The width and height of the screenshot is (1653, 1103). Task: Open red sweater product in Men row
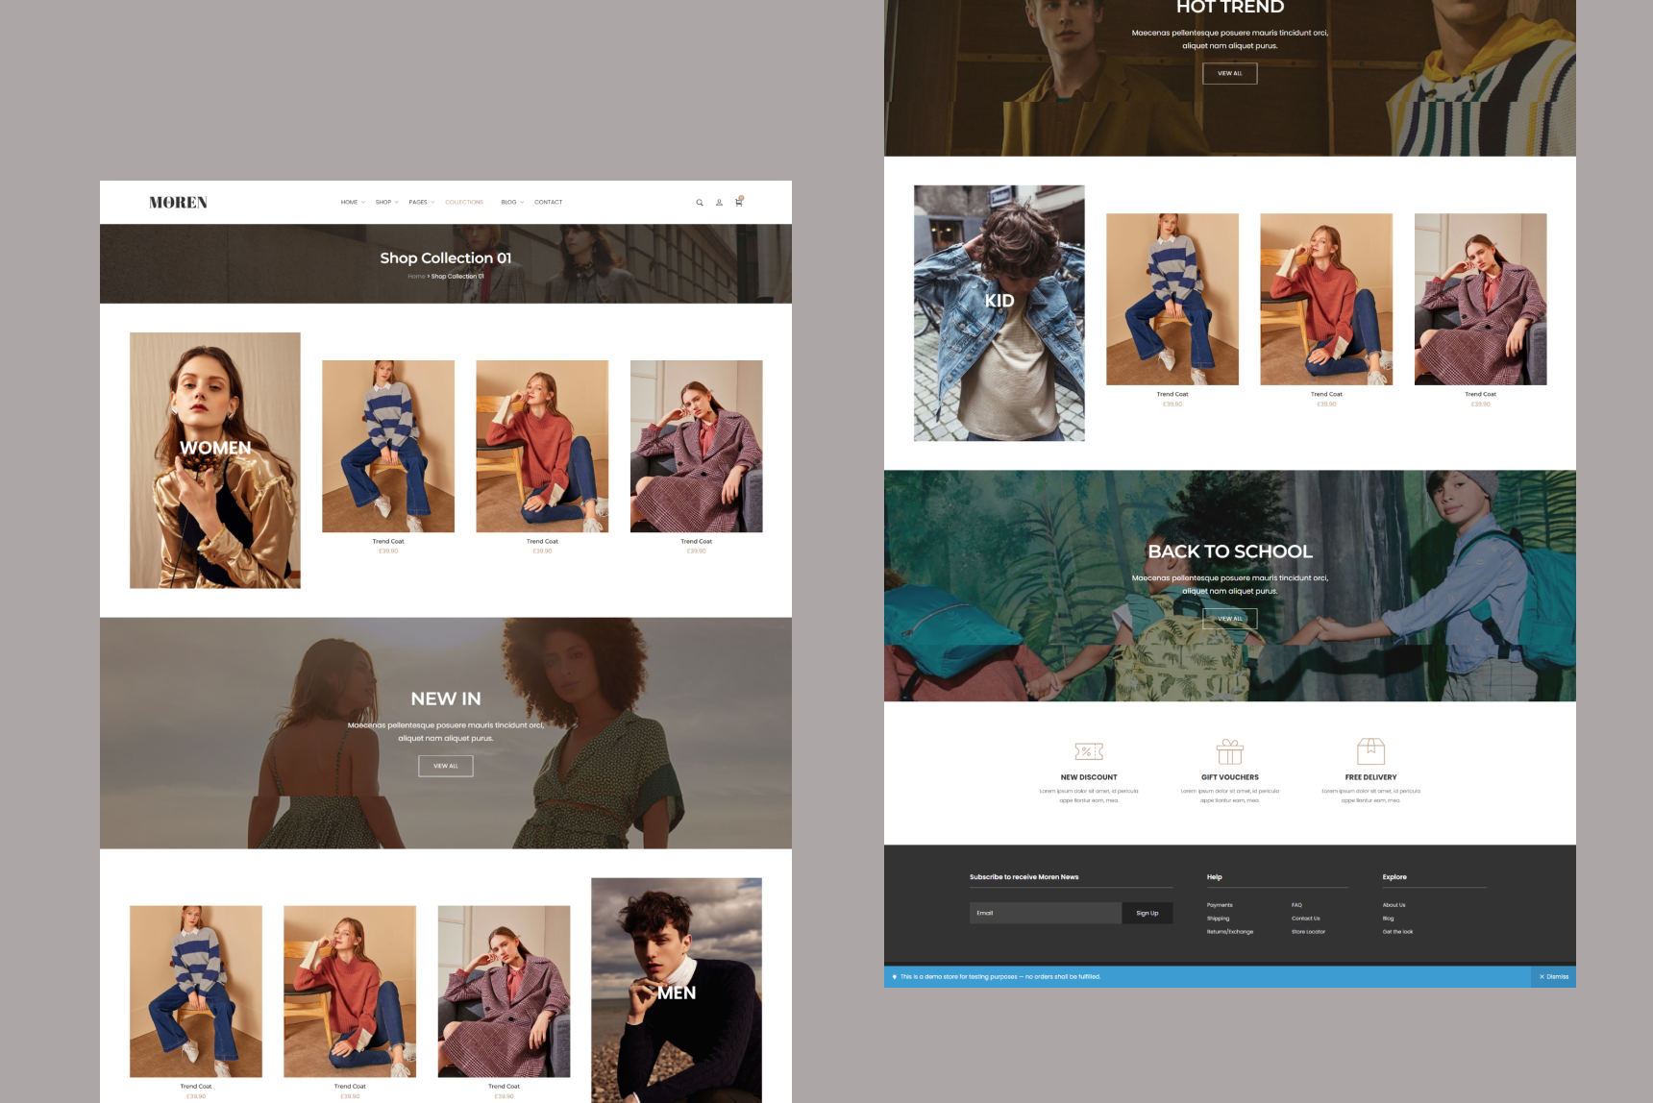(350, 992)
